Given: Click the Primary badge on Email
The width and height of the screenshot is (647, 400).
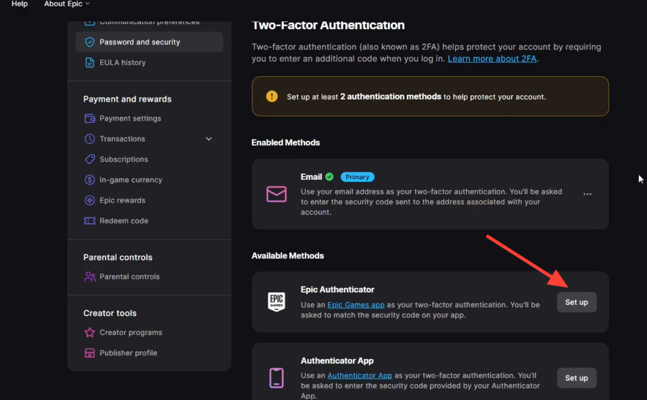Looking at the screenshot, I should click(x=358, y=177).
